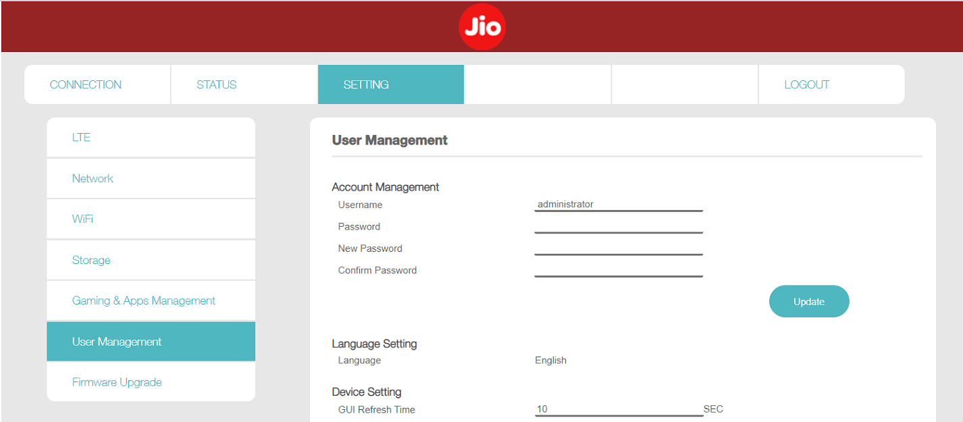Click the Confirm Password field
This screenshot has width=963, height=422.
coord(618,271)
